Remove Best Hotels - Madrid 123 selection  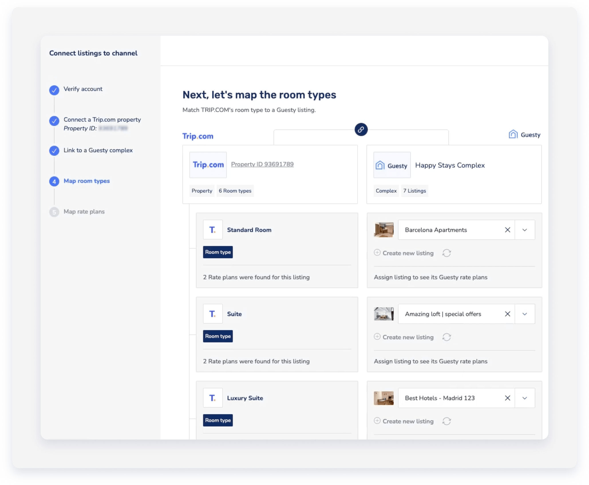[x=507, y=398]
